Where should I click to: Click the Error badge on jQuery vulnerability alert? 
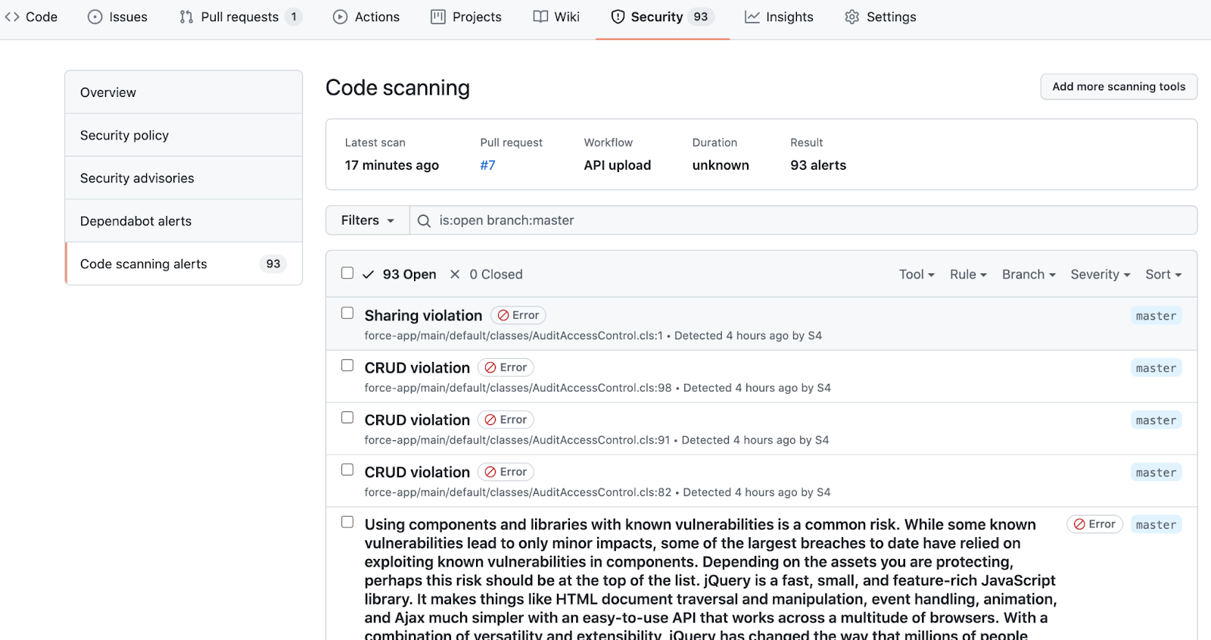click(1094, 524)
